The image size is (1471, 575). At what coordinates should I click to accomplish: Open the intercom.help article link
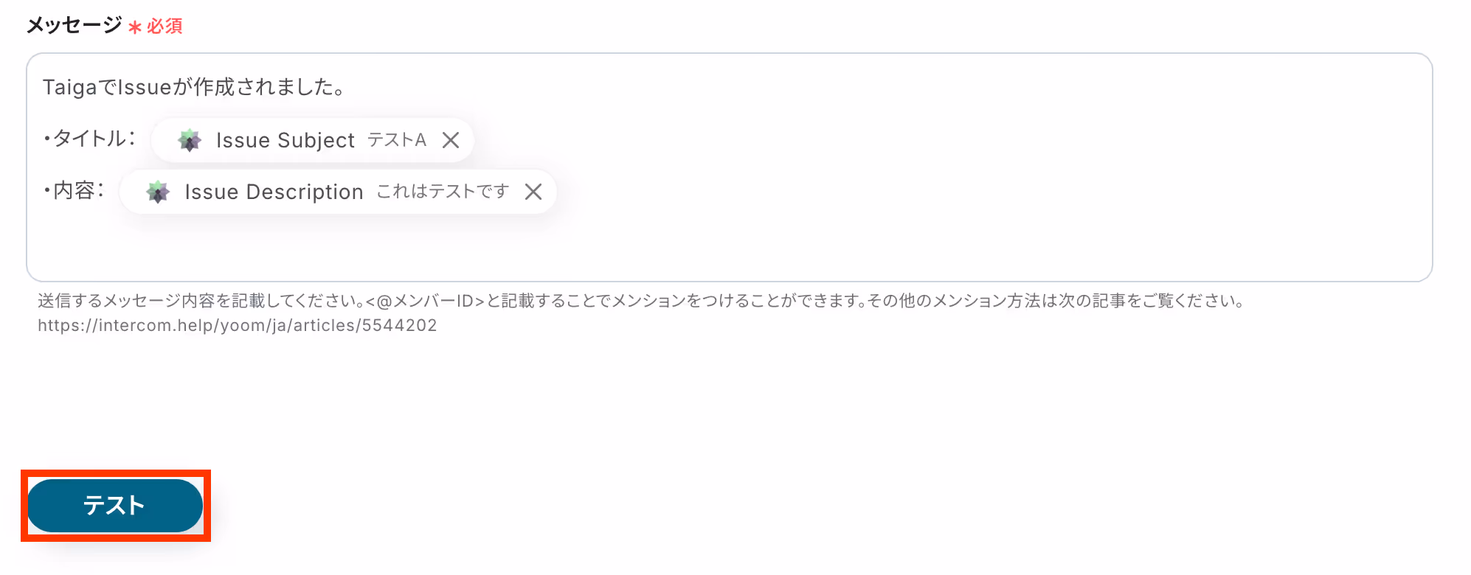pos(238,325)
